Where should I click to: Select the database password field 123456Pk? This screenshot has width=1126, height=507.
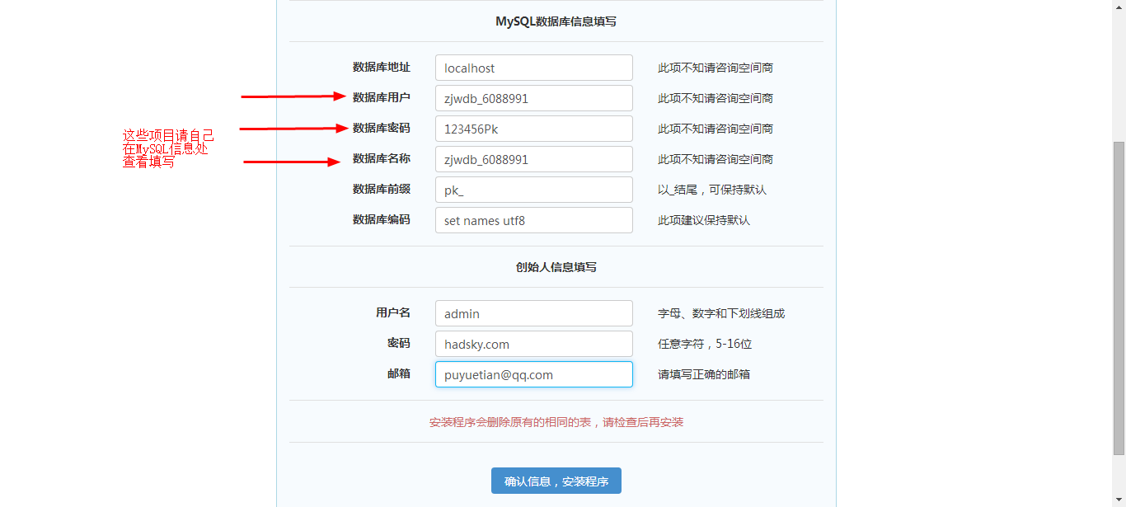click(x=533, y=129)
